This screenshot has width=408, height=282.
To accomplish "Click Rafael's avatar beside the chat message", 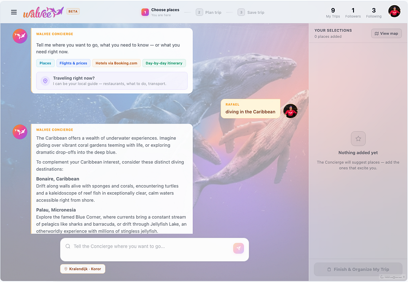I will (290, 111).
